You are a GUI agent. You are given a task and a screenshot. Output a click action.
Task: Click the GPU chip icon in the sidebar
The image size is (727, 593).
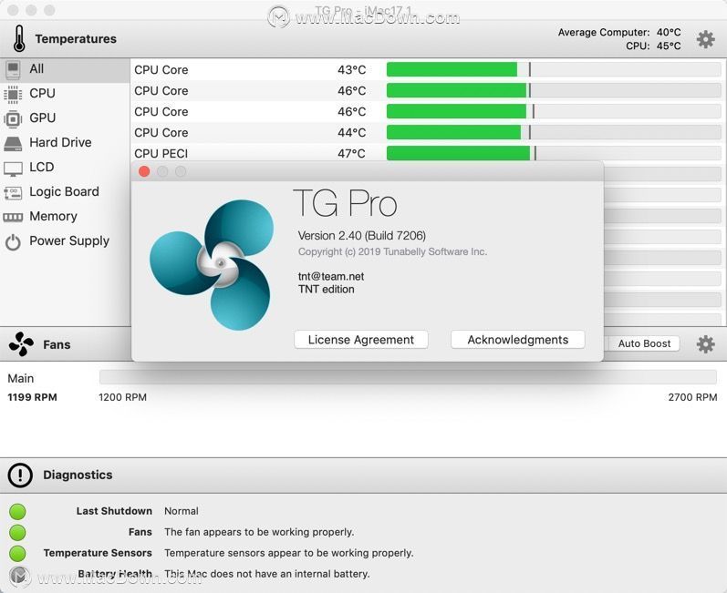[13, 119]
